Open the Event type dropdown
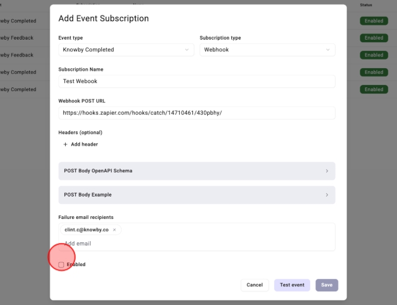 tap(126, 50)
